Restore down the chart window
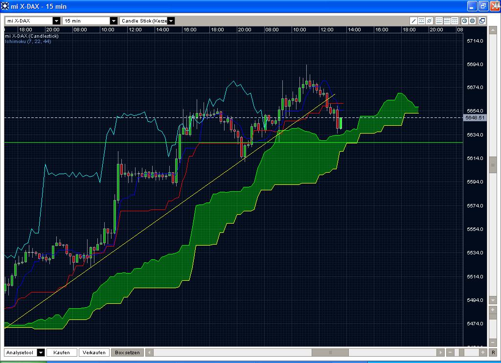This screenshot has height=363, width=501. click(x=483, y=6)
